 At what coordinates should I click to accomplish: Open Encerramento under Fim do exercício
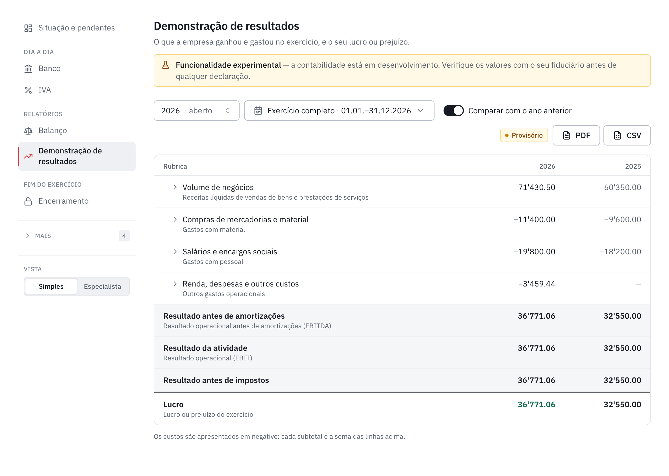pos(77,201)
